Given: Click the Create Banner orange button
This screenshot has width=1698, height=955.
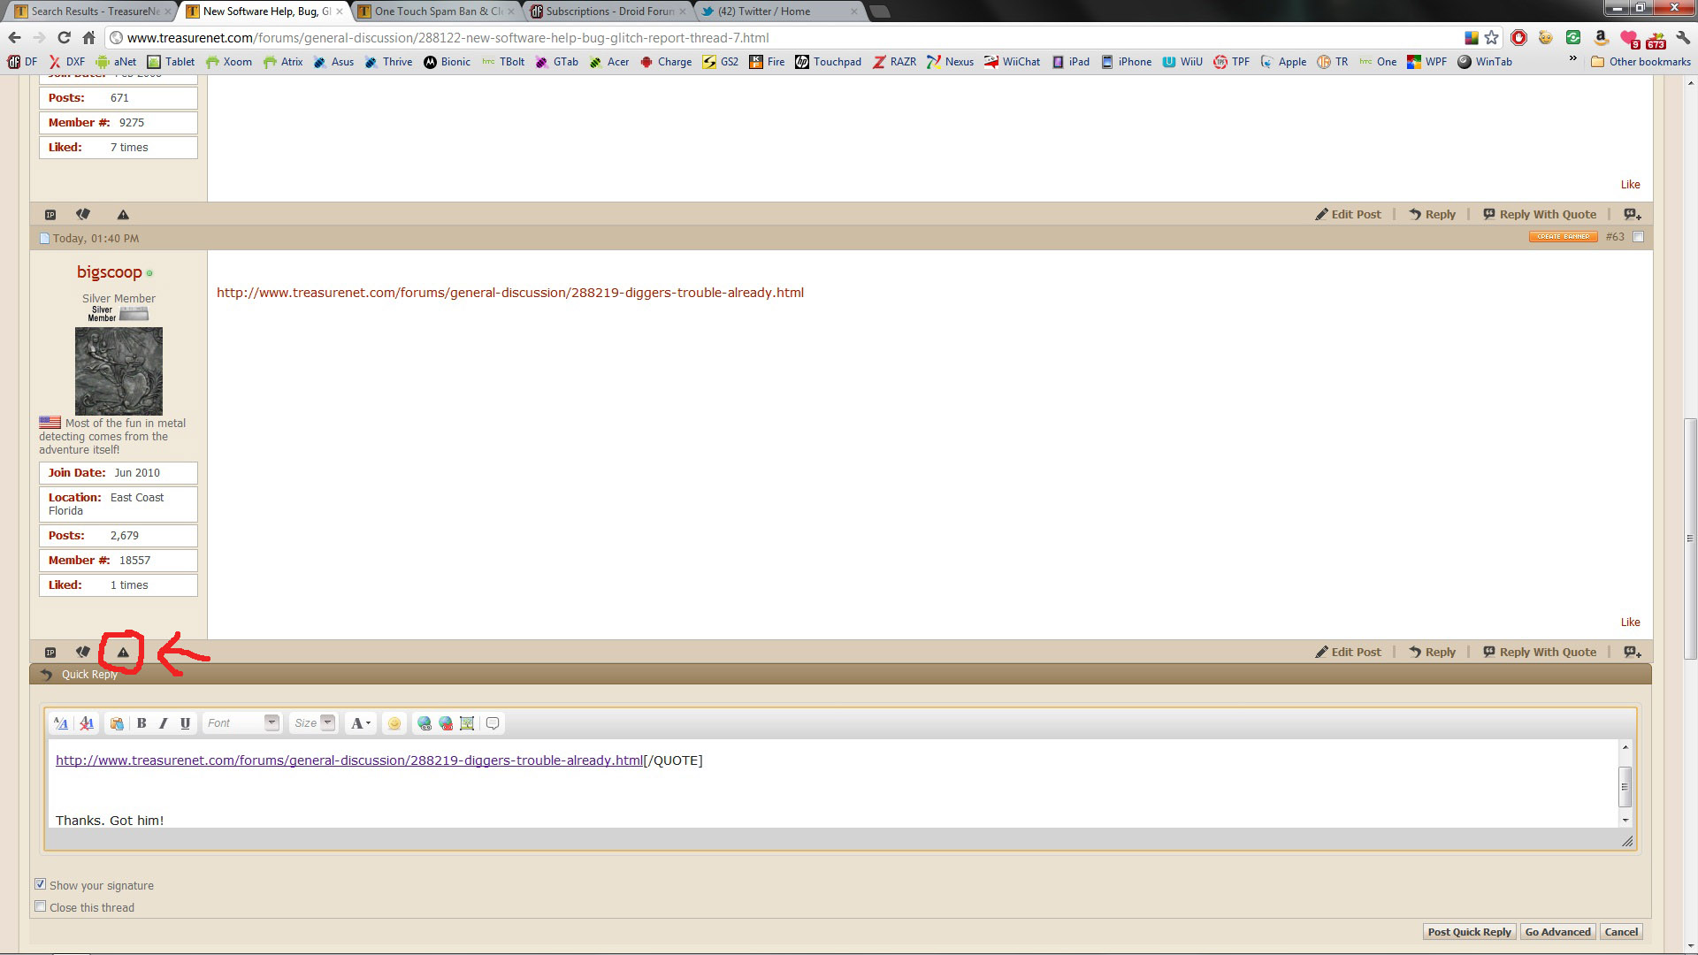Looking at the screenshot, I should (1563, 237).
